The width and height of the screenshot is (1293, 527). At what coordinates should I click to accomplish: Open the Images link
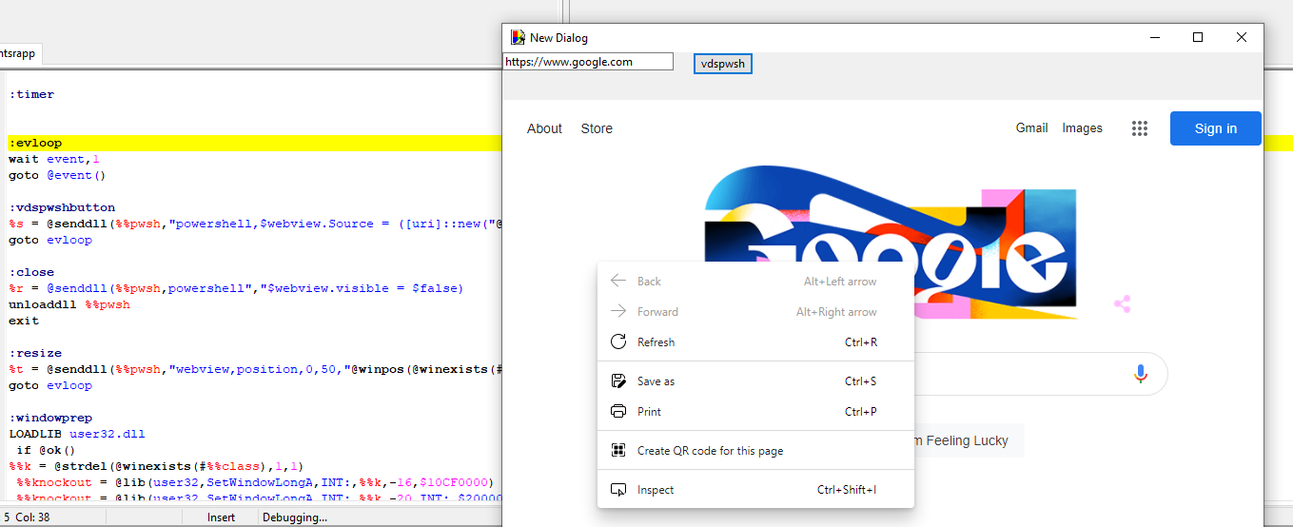[1082, 128]
